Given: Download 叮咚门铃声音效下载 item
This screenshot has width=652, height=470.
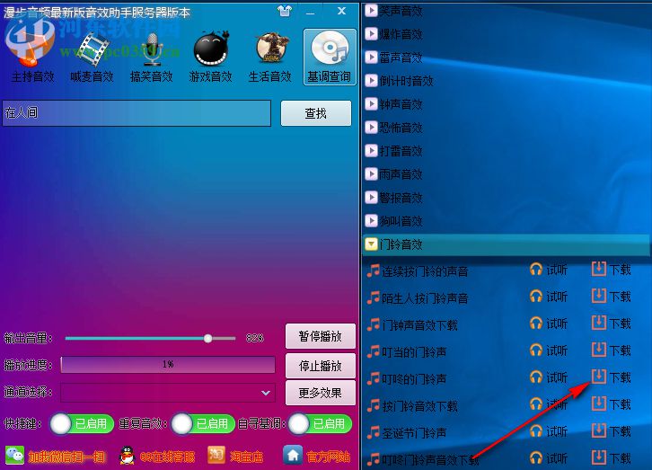Looking at the screenshot, I should [612, 458].
